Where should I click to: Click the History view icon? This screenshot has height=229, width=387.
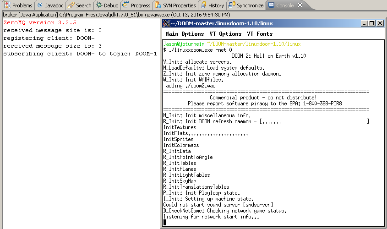point(203,5)
